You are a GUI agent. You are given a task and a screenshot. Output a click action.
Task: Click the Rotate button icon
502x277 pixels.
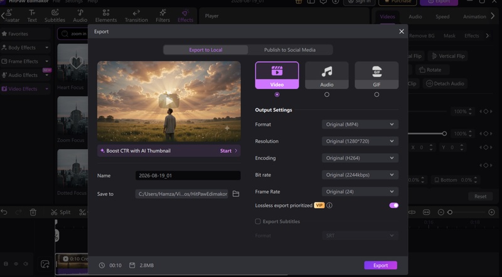coord(422,70)
